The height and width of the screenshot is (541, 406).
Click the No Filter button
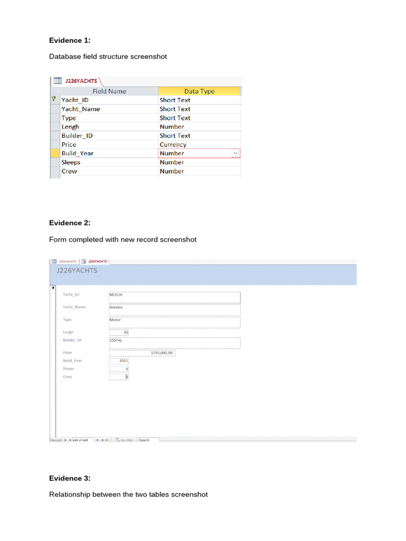pos(124,440)
